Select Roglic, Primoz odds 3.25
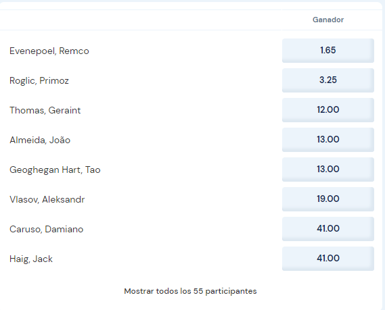This screenshot has width=385, height=310. (x=328, y=80)
